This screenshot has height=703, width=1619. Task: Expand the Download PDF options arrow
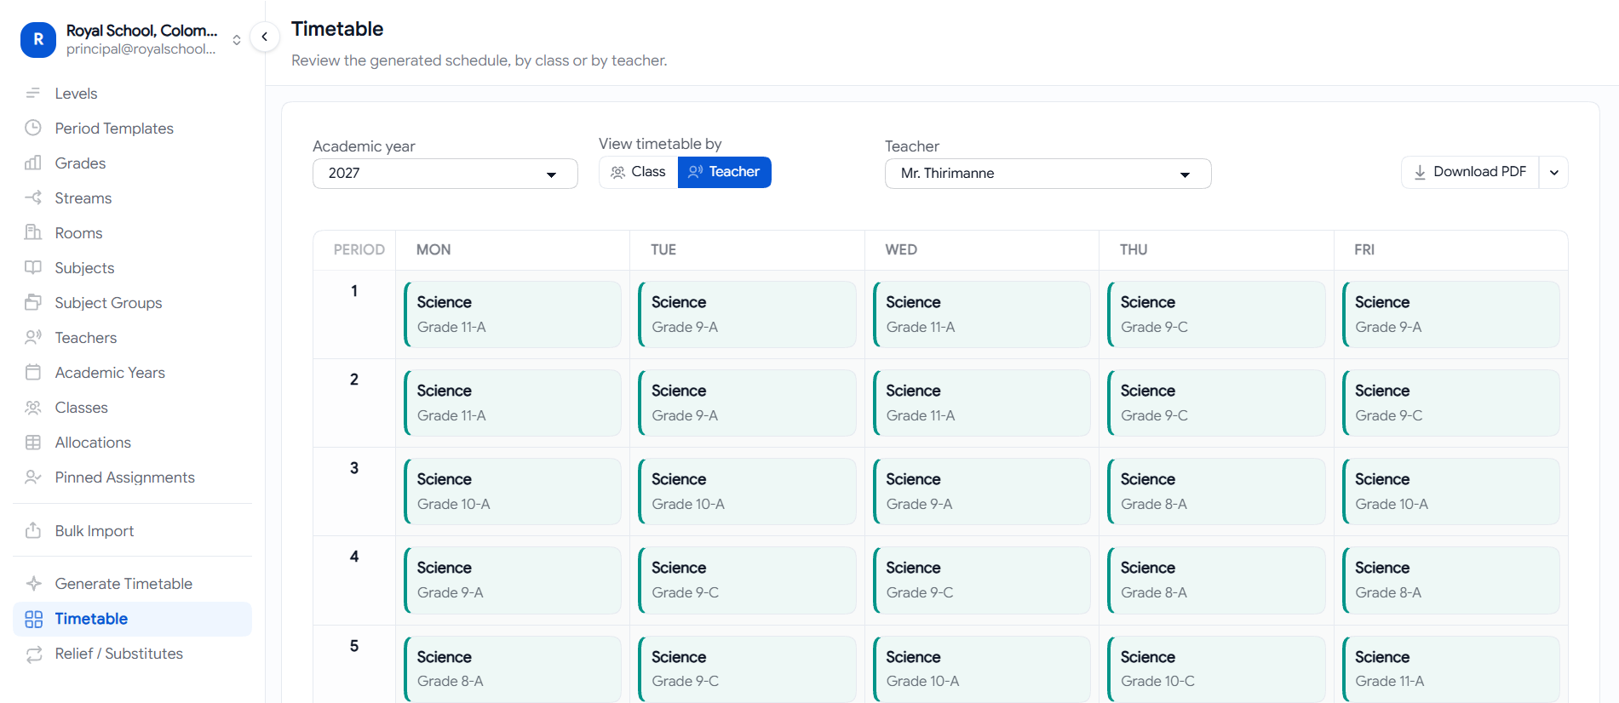click(1554, 172)
